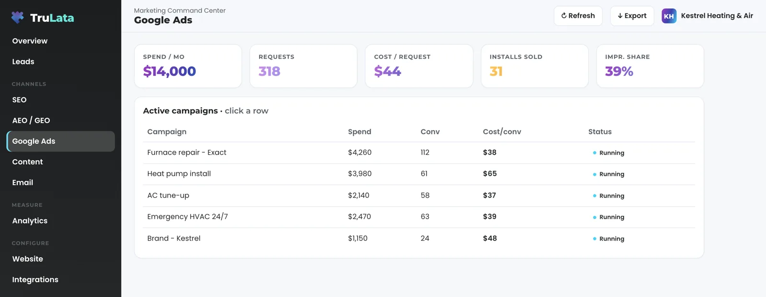Select the Impr. Share 39% card
Image resolution: width=766 pixels, height=297 pixels.
pos(650,66)
